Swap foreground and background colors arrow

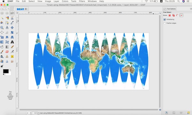[10, 70]
